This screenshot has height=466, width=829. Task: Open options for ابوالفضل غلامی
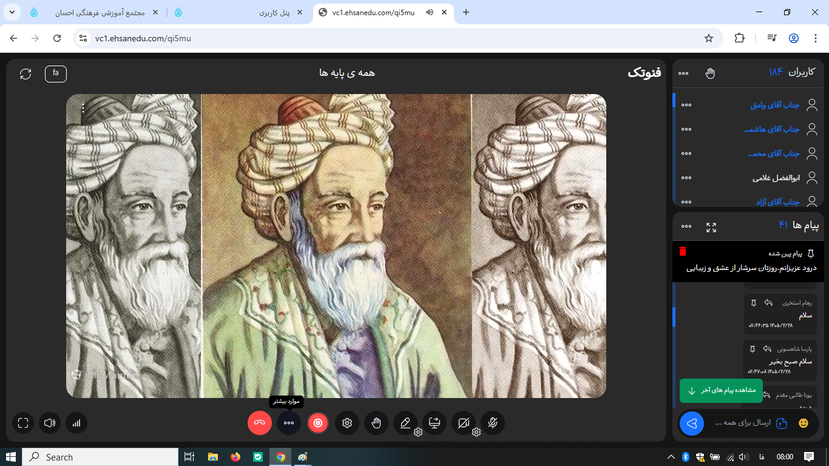[x=686, y=178]
